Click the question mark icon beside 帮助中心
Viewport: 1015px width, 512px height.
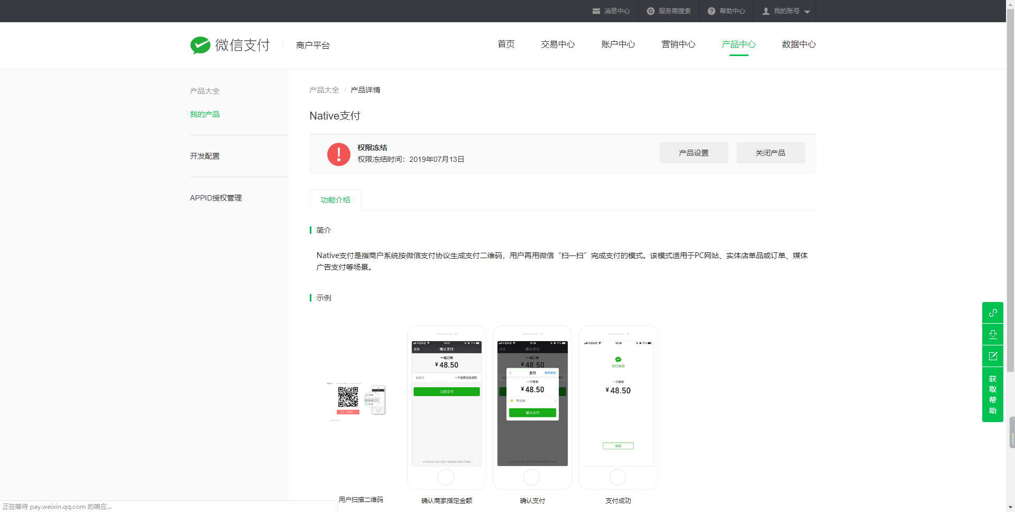[x=712, y=11]
